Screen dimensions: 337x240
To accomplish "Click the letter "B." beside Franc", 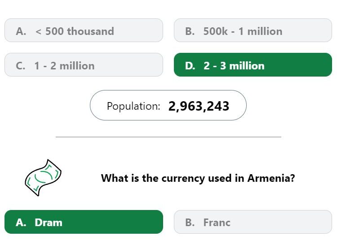I will [x=190, y=223].
